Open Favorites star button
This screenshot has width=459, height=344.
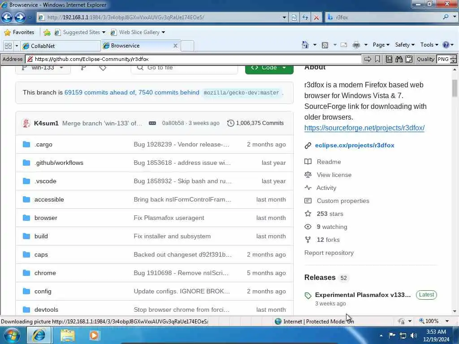[x=19, y=32]
